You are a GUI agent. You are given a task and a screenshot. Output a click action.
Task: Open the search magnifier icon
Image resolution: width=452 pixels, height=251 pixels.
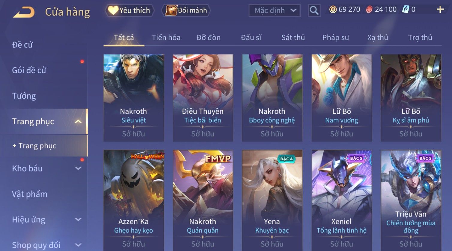tap(314, 10)
